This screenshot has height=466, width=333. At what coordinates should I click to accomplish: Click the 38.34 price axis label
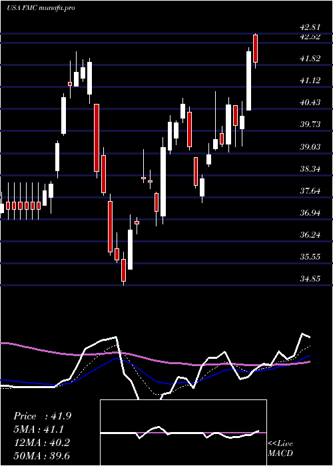pos(310,169)
